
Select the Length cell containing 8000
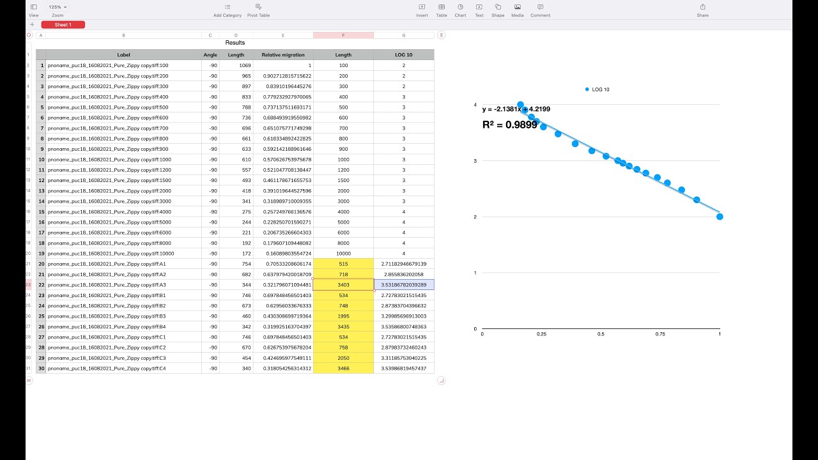tap(343, 243)
